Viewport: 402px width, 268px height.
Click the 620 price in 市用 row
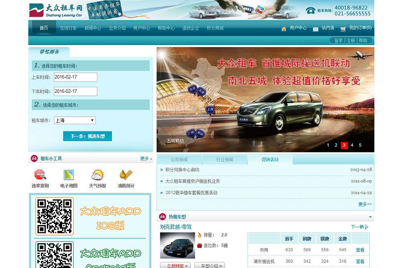pyautogui.click(x=289, y=250)
